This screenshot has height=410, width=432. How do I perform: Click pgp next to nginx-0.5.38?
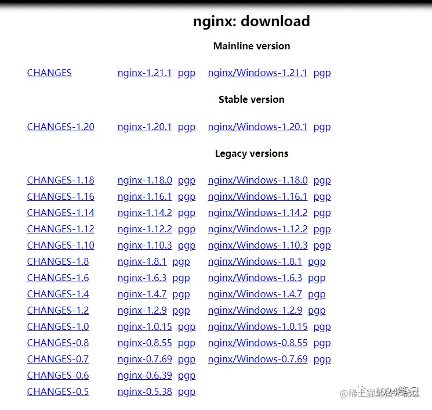187,393
